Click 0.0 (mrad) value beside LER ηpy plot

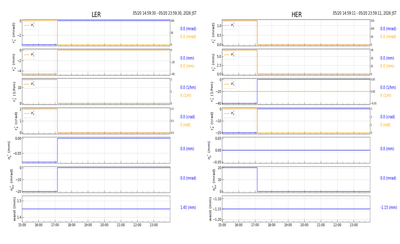[x=188, y=178]
